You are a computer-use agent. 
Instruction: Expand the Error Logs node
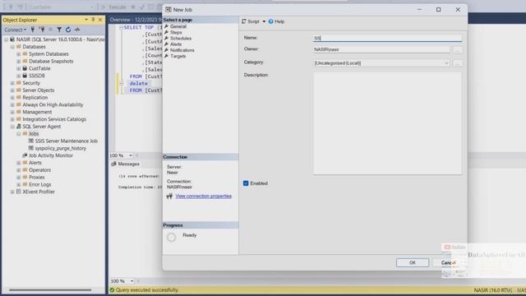pyautogui.click(x=19, y=185)
